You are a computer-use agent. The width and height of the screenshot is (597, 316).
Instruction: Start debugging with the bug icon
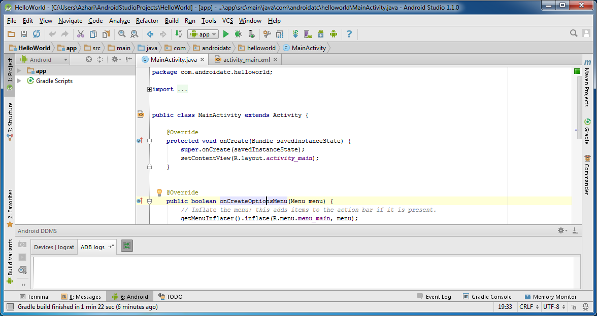239,34
